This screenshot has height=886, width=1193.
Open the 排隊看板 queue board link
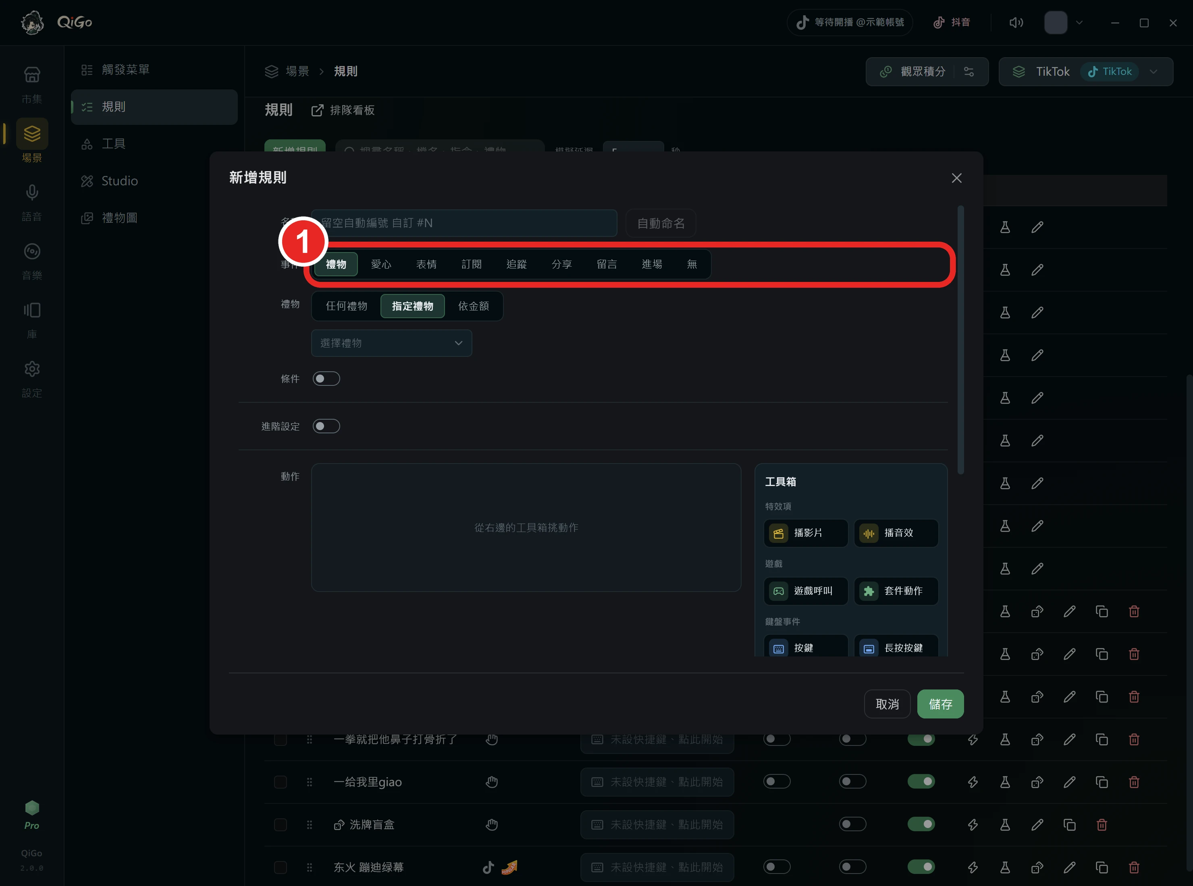(343, 110)
